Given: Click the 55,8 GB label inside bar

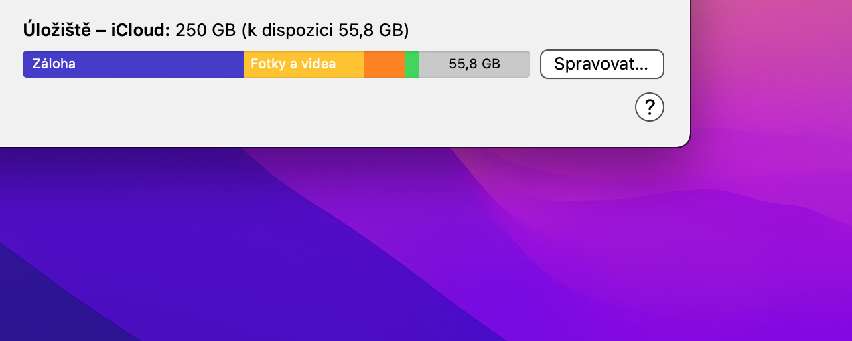Looking at the screenshot, I should 474,64.
